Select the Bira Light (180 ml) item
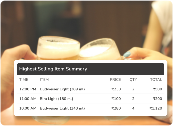 pos(56,99)
